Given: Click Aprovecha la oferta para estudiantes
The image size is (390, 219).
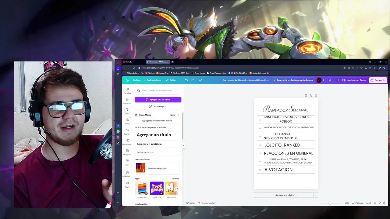Looking at the screenshot, I should coord(293,80).
